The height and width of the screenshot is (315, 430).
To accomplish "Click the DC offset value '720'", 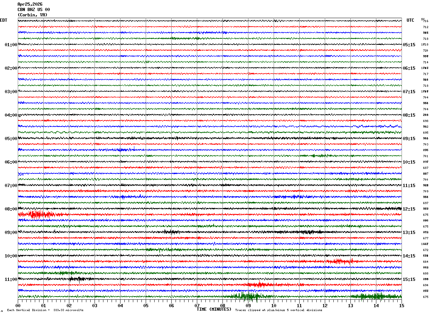I will coord(425,50).
